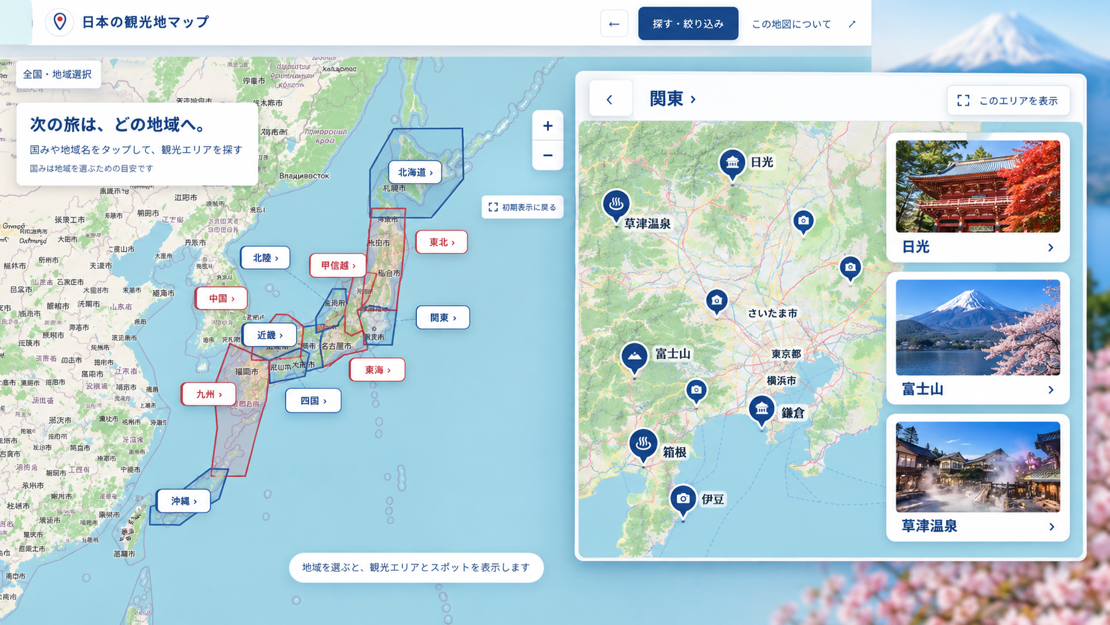The width and height of the screenshot is (1110, 625).
Task: Open the 沖縄 region label
Action: pyautogui.click(x=184, y=501)
